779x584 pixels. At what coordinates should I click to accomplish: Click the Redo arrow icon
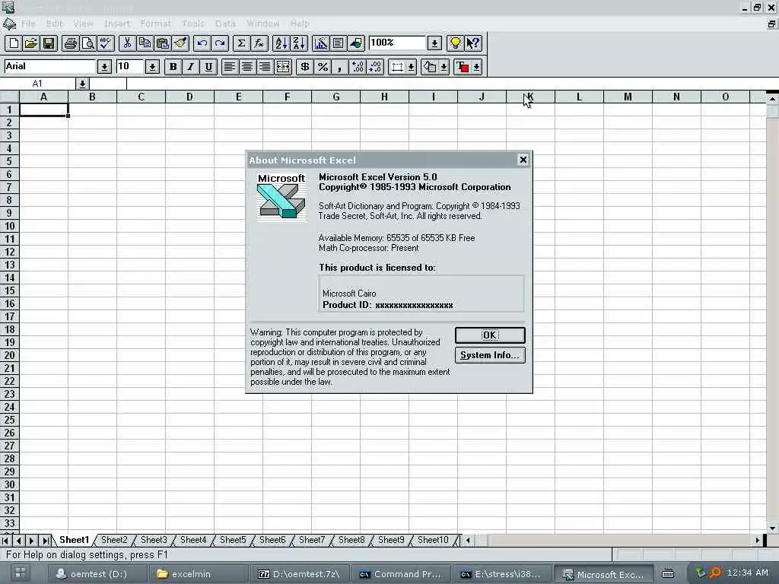[x=220, y=43]
